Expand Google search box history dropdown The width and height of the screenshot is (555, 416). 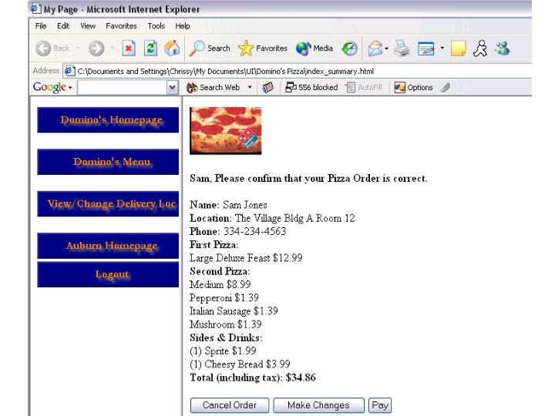(x=173, y=87)
